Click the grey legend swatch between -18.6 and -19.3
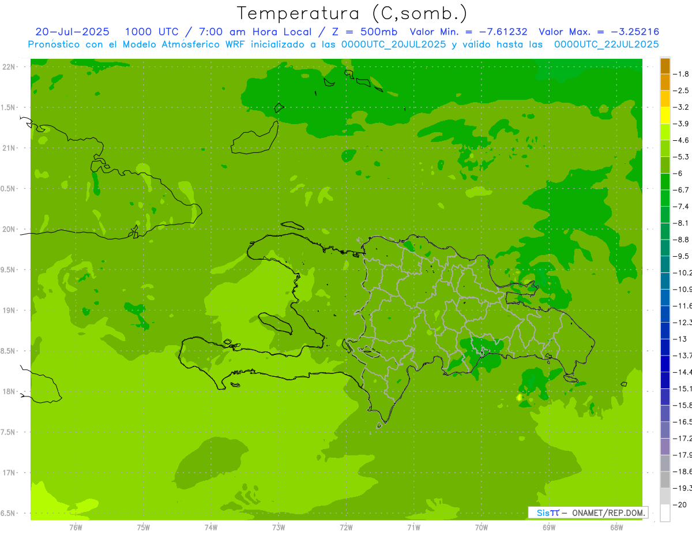This screenshot has width=692, height=535. pos(665,480)
